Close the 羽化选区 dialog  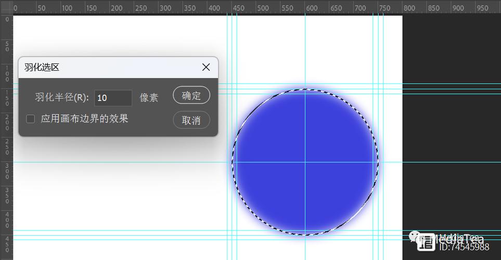(x=206, y=67)
